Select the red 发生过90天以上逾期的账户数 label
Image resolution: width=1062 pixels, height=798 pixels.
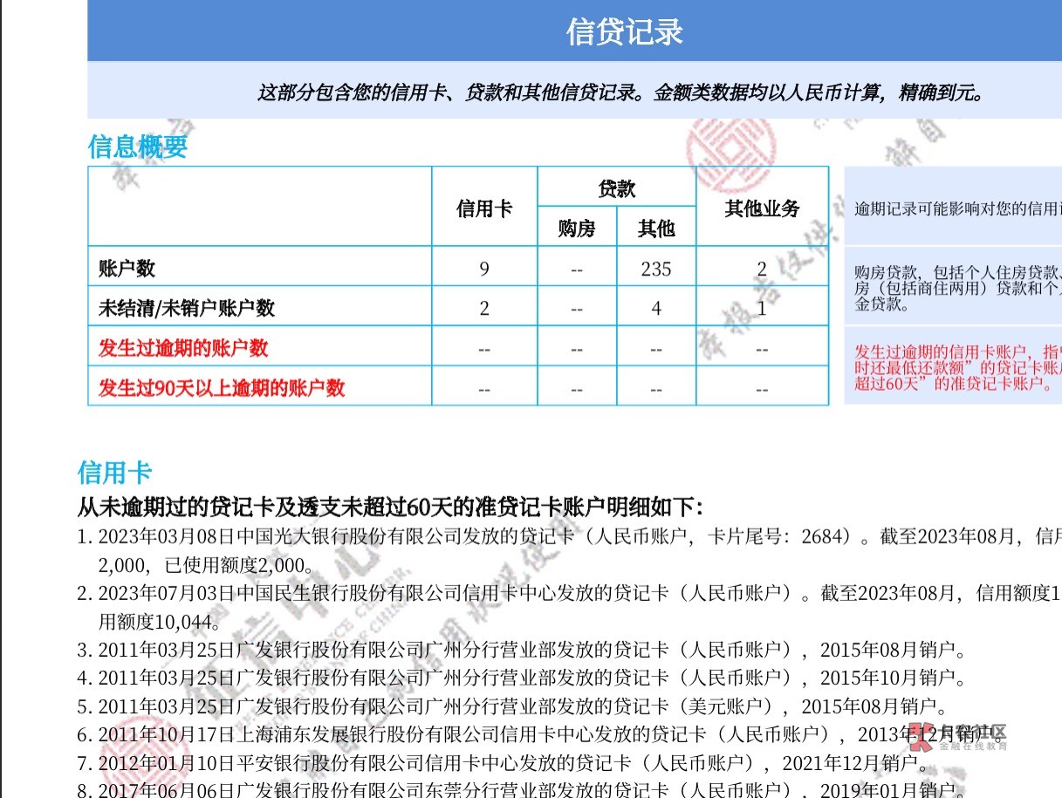(x=222, y=387)
